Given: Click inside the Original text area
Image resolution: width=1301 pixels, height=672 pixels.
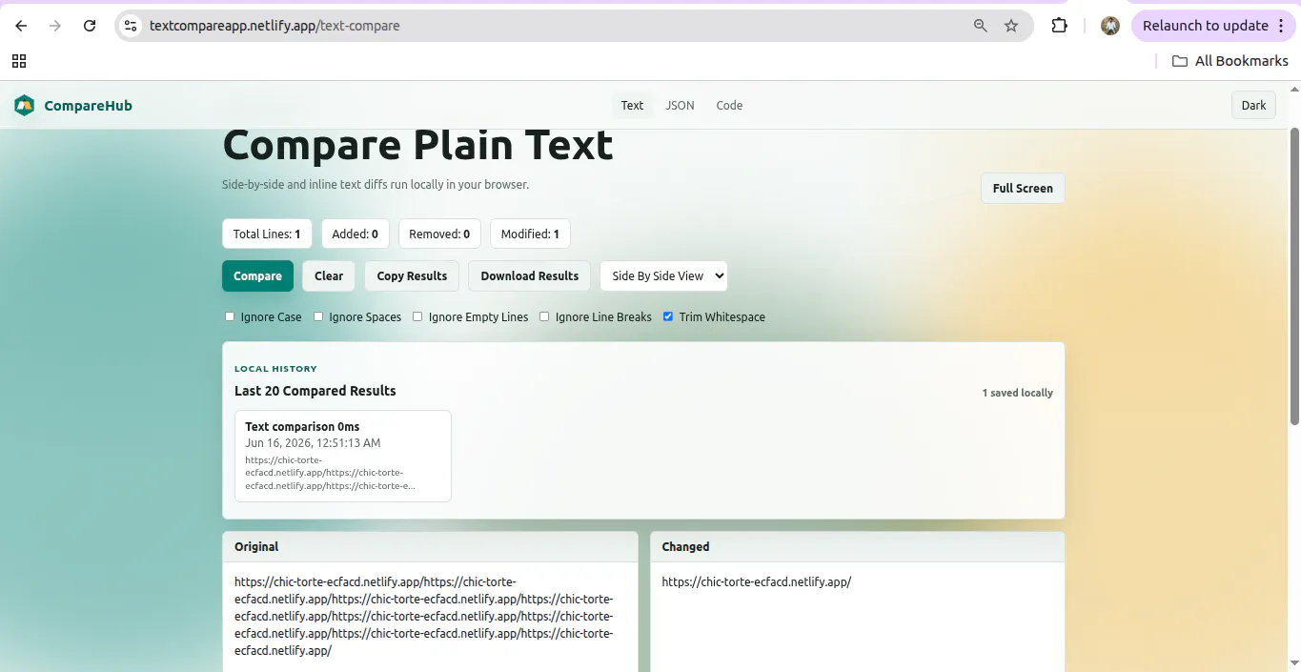Looking at the screenshot, I should (x=430, y=617).
